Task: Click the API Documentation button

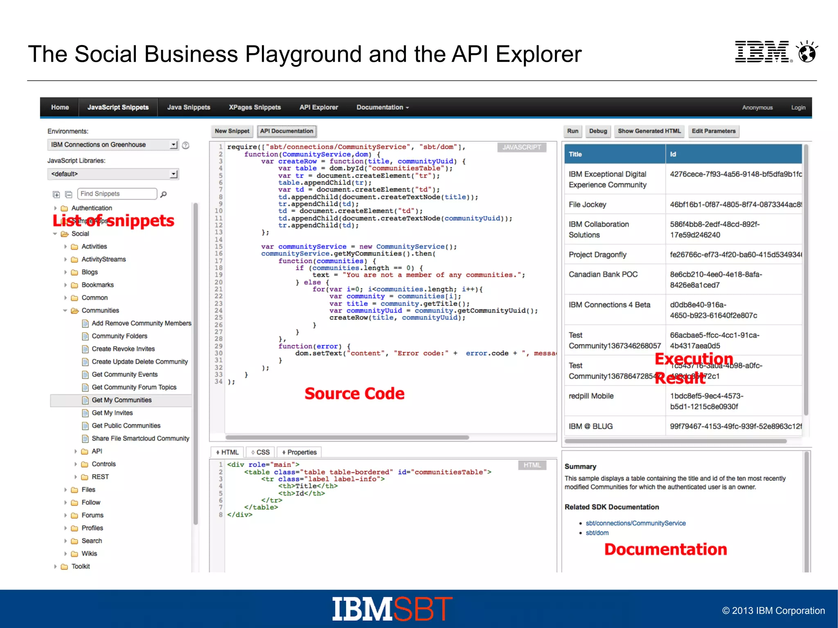Action: (x=287, y=131)
